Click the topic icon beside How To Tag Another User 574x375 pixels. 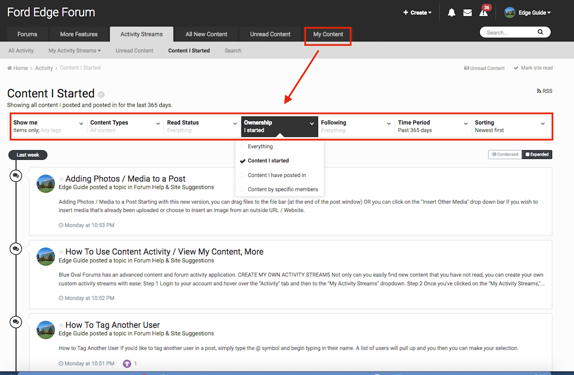pos(16,322)
